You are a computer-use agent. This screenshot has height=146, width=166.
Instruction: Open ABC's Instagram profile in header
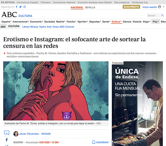25,7
